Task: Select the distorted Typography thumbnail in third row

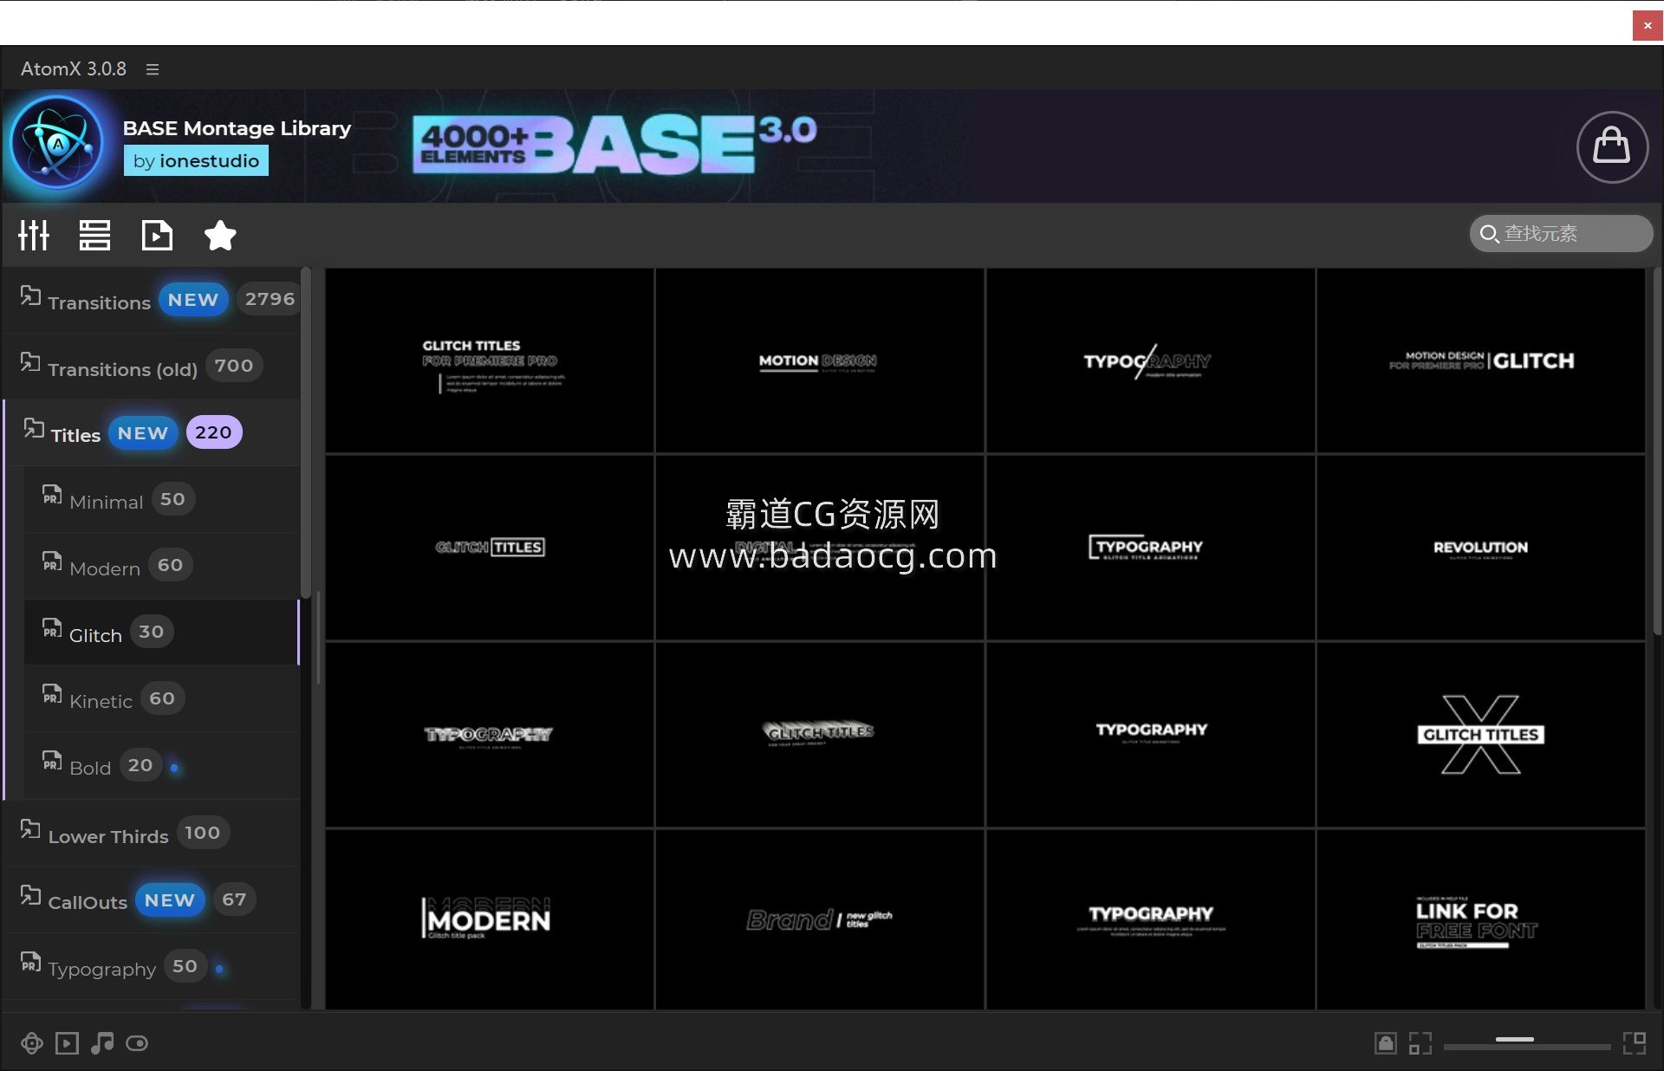Action: point(490,735)
